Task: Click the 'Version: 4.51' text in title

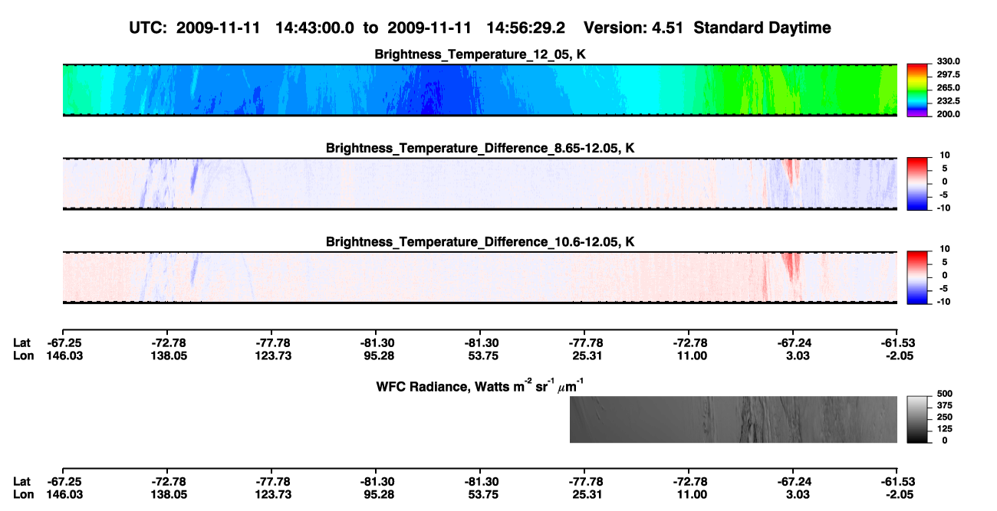Action: [x=634, y=28]
